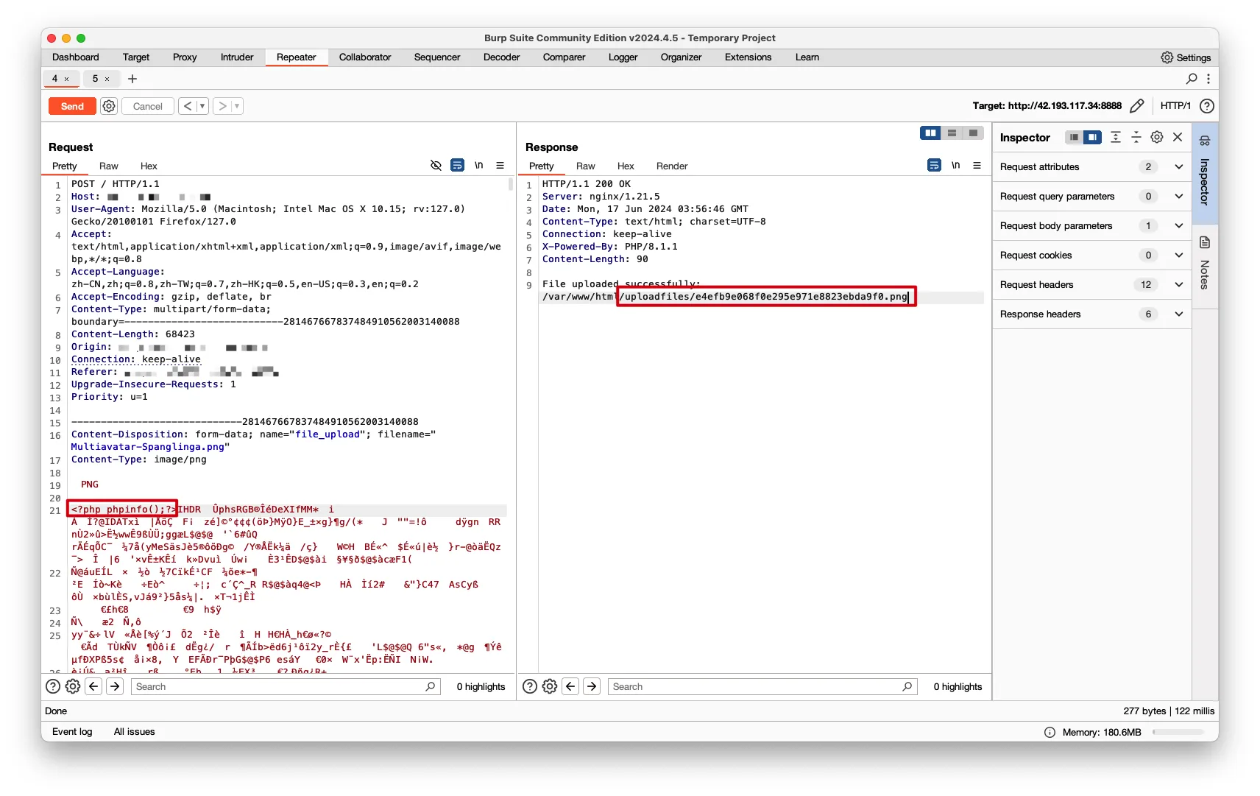Edit target with the pencil icon

pyautogui.click(x=1137, y=106)
